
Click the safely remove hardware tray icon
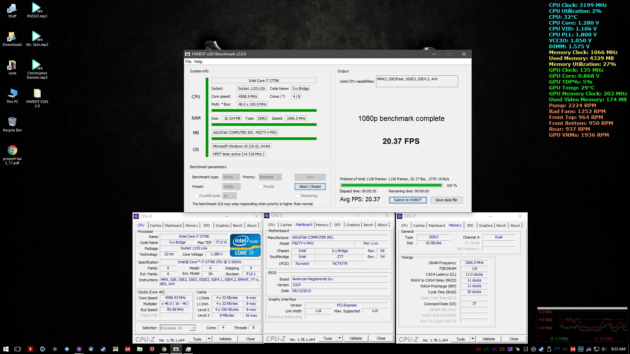click(549, 349)
